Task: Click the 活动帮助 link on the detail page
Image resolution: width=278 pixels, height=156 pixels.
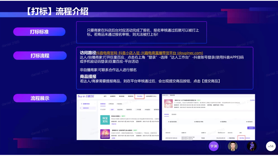Action: pos(252,100)
